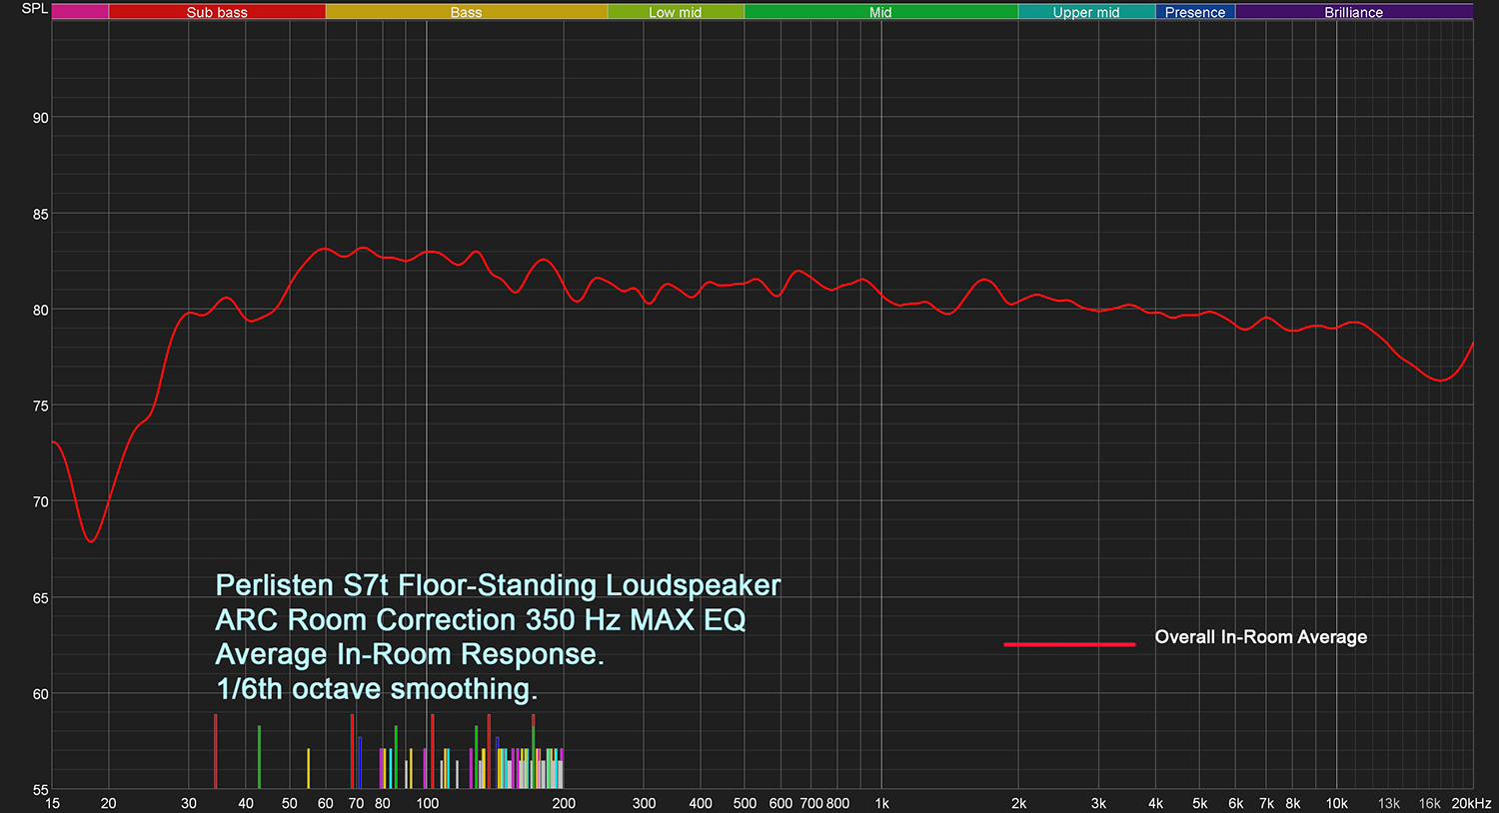Click the 100 frequency axis label

pyautogui.click(x=427, y=803)
